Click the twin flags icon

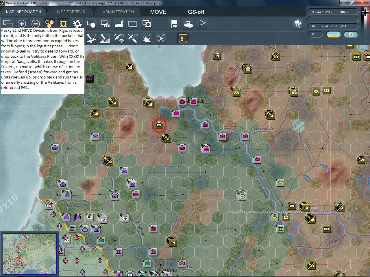[x=298, y=24]
